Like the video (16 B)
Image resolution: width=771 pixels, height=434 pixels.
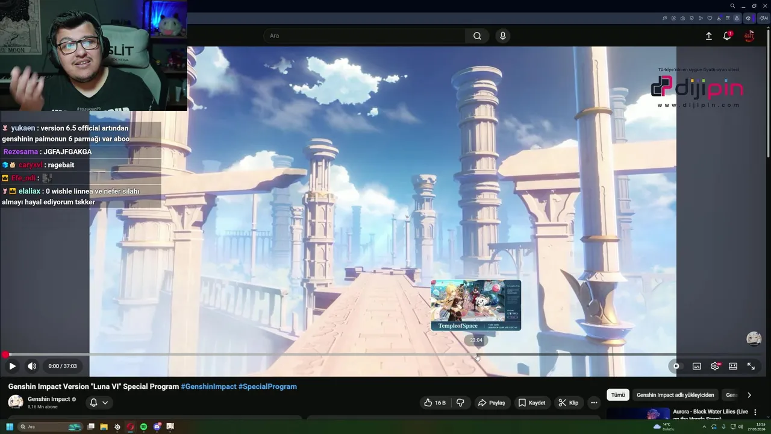click(x=435, y=403)
